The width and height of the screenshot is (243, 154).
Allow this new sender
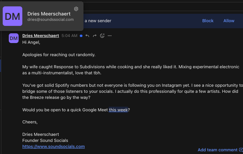point(229,21)
